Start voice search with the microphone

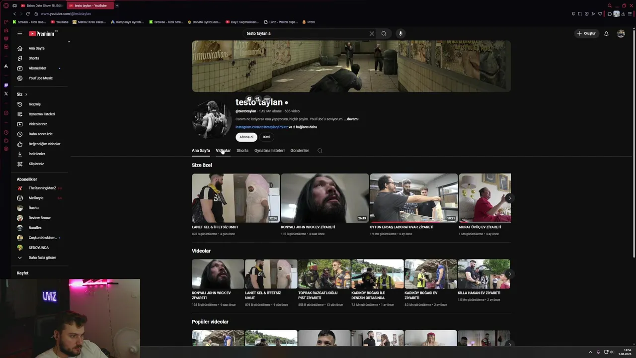point(400,33)
